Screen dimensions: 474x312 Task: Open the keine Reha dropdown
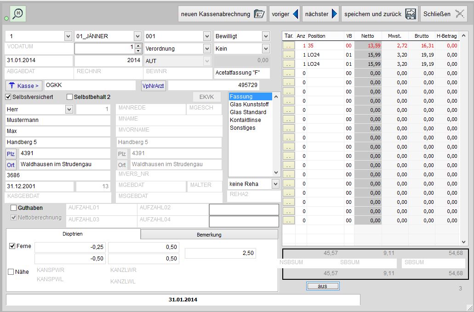click(x=275, y=184)
